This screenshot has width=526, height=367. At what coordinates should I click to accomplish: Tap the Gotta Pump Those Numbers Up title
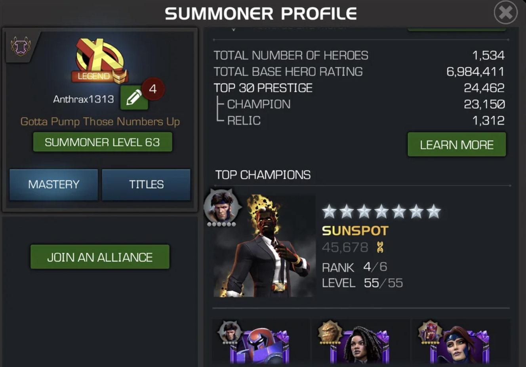click(x=100, y=121)
